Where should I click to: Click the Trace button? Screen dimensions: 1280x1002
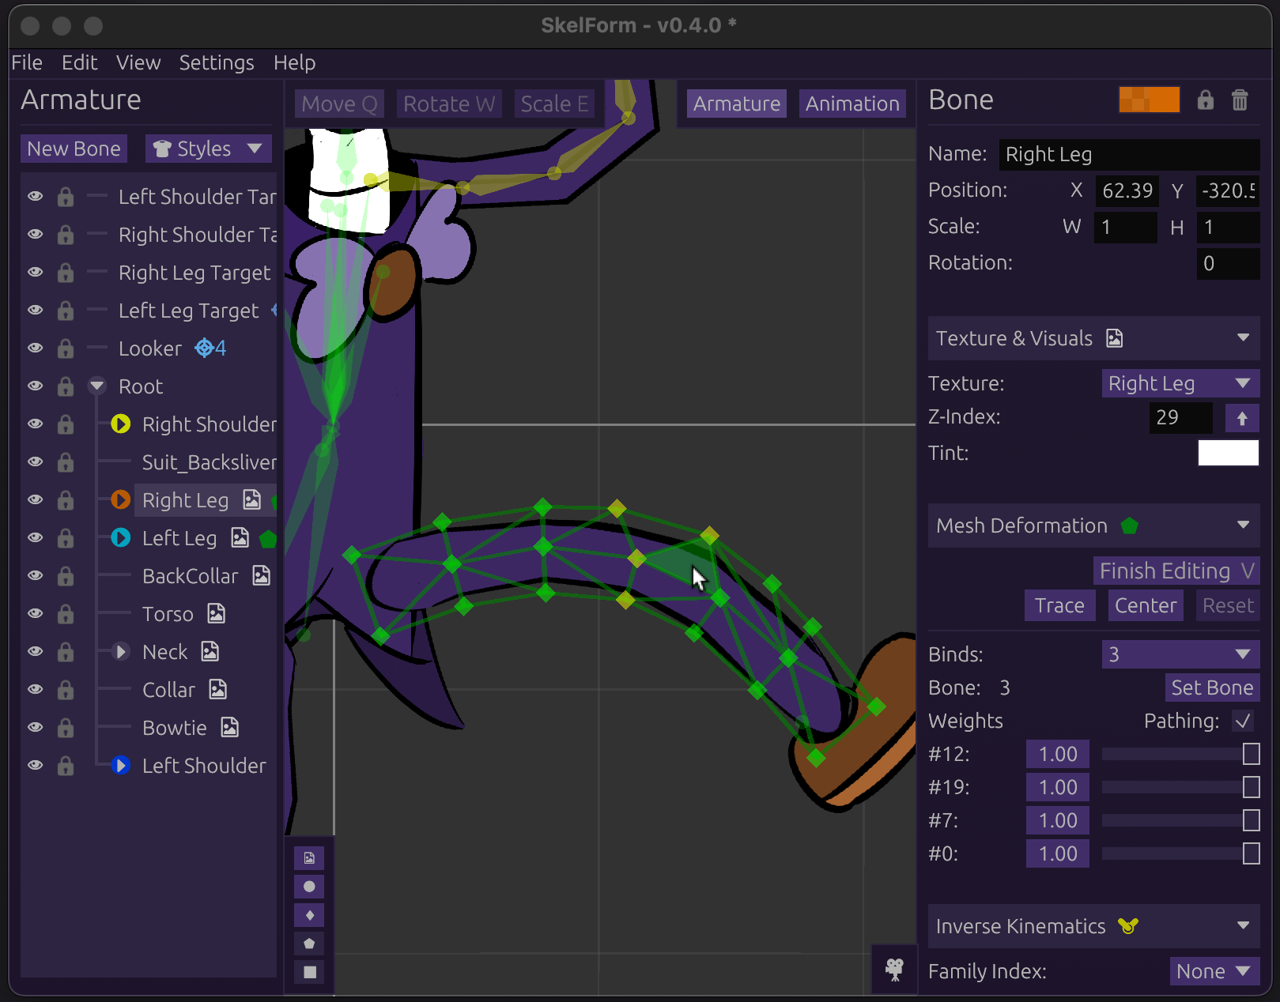(x=1059, y=605)
